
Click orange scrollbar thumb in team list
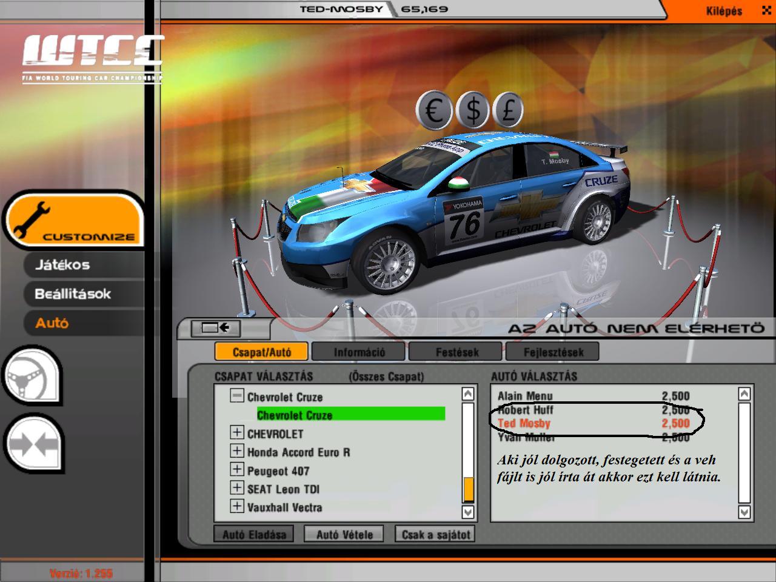[x=468, y=489]
